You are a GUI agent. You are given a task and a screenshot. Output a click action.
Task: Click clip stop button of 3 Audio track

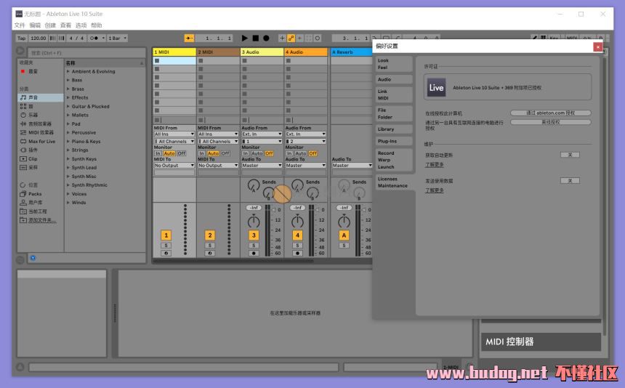pyautogui.click(x=244, y=120)
